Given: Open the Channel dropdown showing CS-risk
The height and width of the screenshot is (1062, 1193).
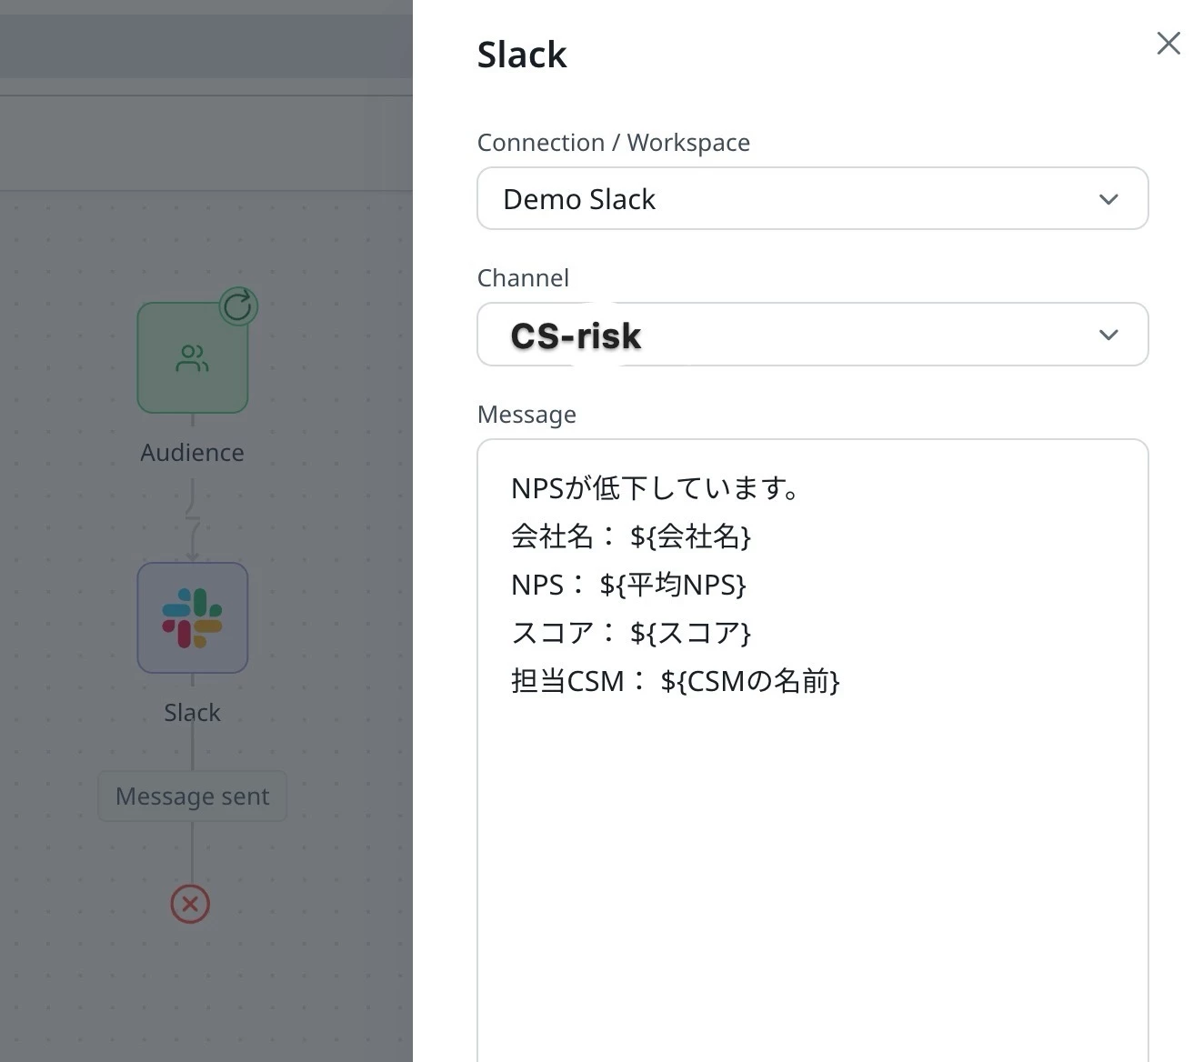Looking at the screenshot, I should tap(812, 335).
